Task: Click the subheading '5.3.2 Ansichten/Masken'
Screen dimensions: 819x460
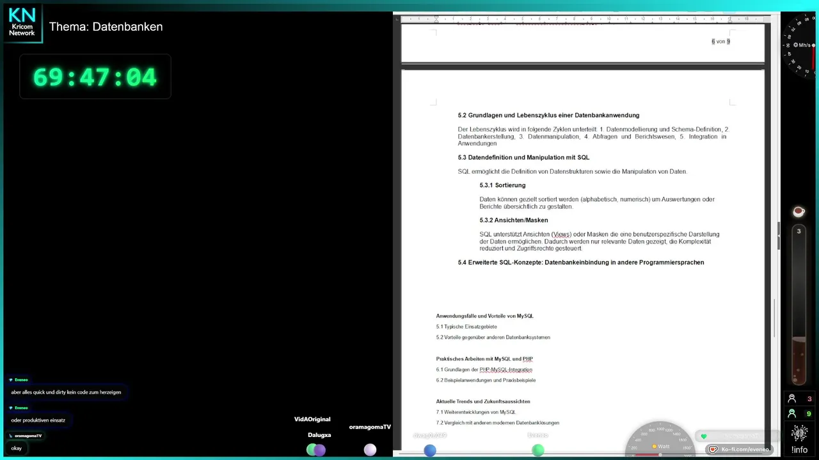Action: coord(514,220)
